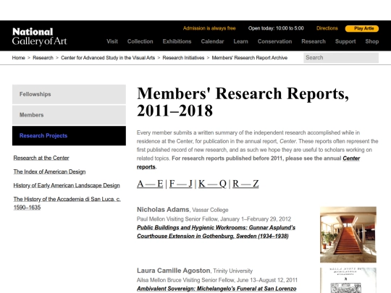Open Research at the Center link
This screenshot has width=391, height=293.
pyautogui.click(x=41, y=158)
